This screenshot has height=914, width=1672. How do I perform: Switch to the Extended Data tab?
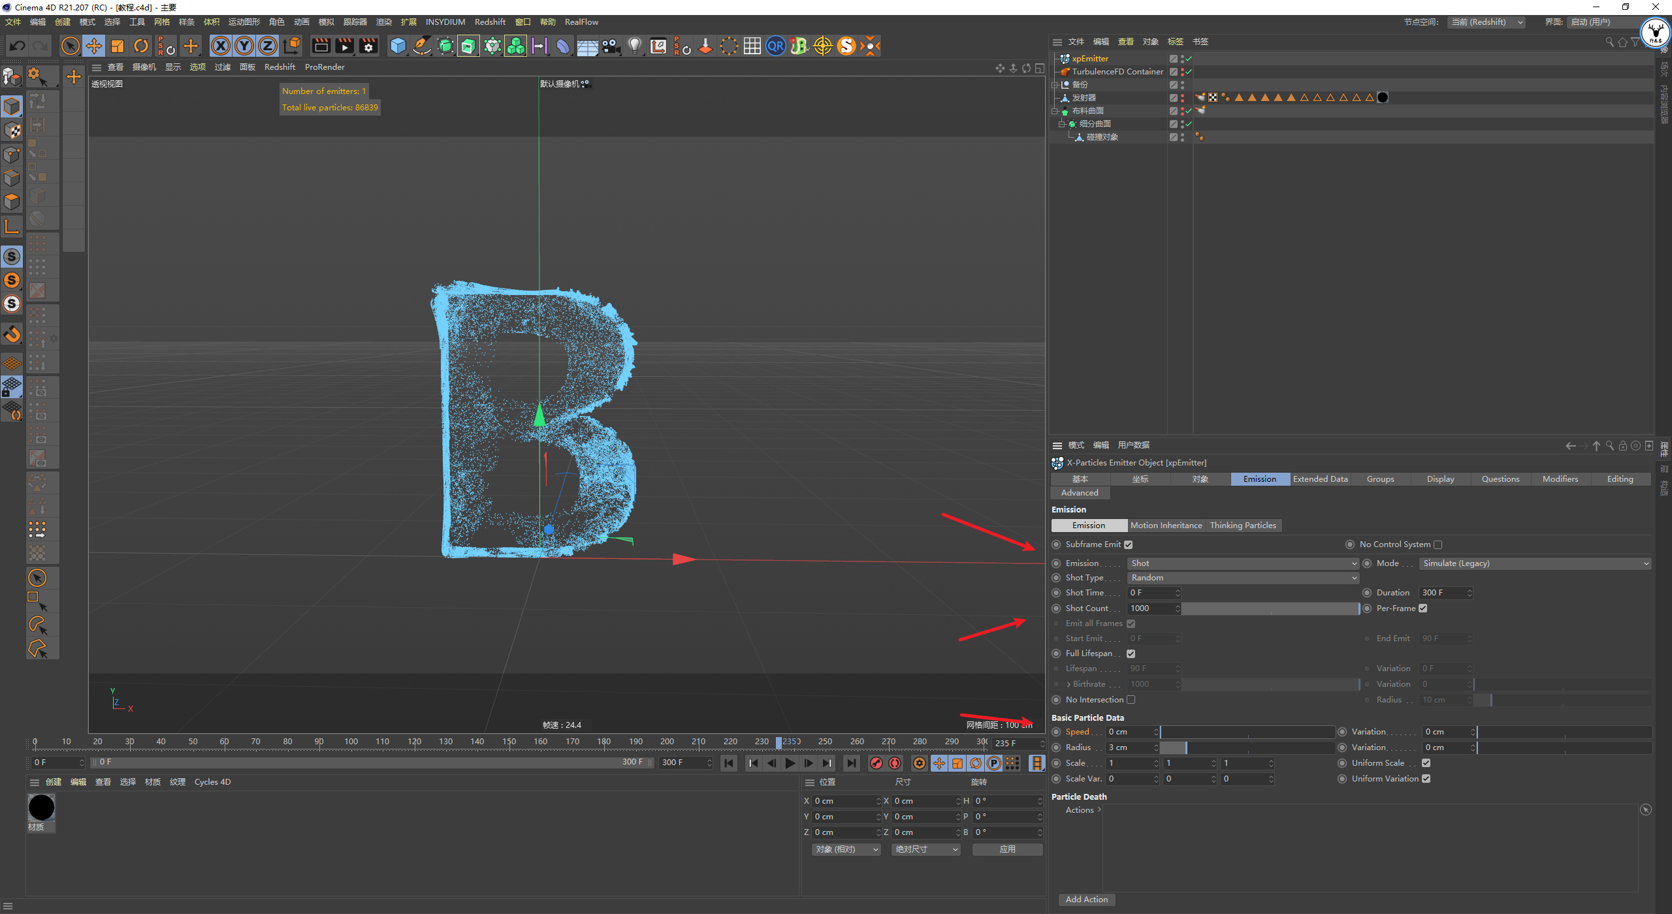tap(1320, 479)
